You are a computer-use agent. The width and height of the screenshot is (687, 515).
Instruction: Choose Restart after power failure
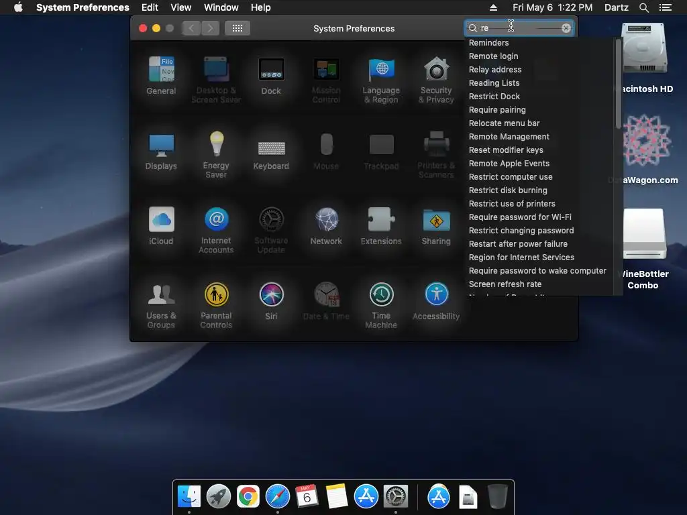click(x=519, y=244)
